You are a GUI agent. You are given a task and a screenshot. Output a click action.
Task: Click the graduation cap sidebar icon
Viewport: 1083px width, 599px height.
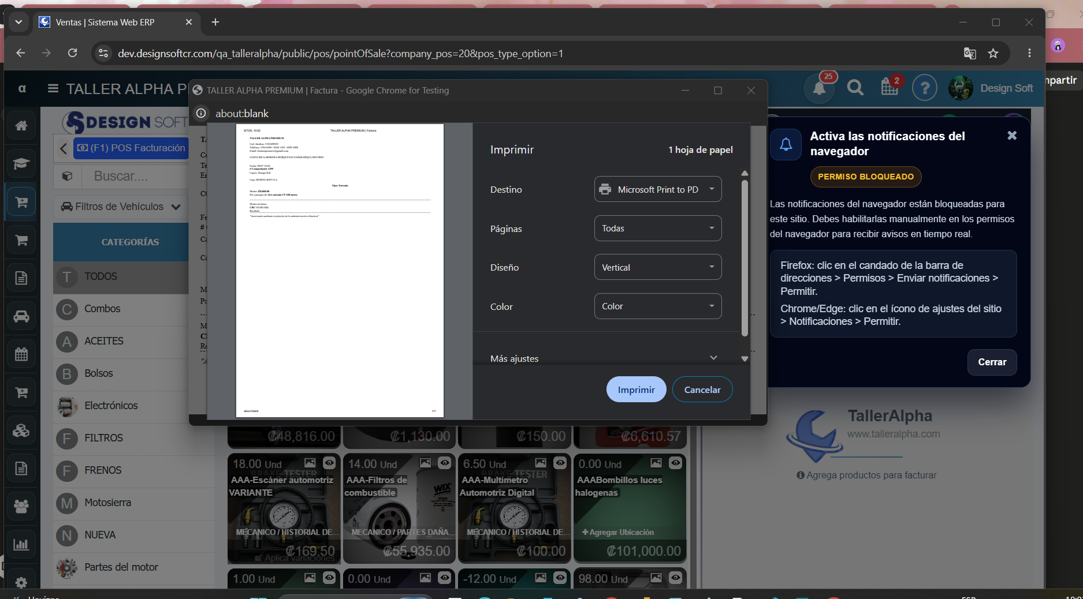pos(21,163)
